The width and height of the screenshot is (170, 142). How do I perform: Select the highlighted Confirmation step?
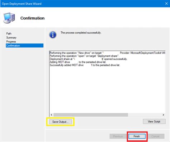(x=25, y=46)
